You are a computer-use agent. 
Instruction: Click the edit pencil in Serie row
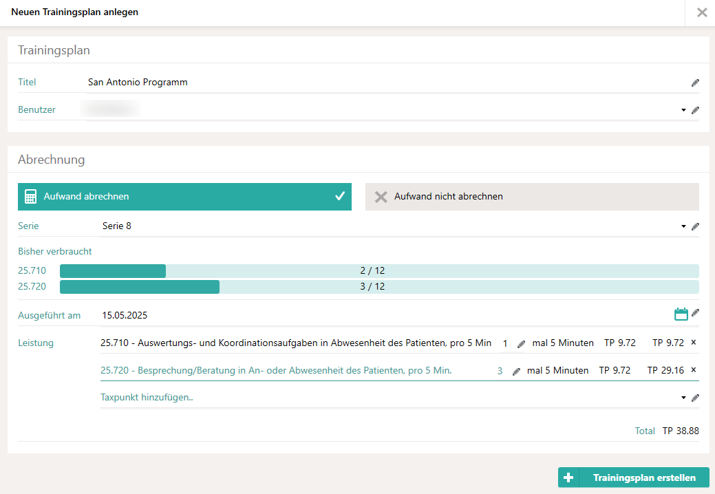coord(695,226)
